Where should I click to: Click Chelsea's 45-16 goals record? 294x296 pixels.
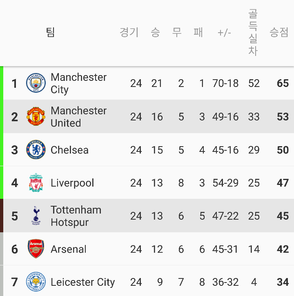pos(225,150)
